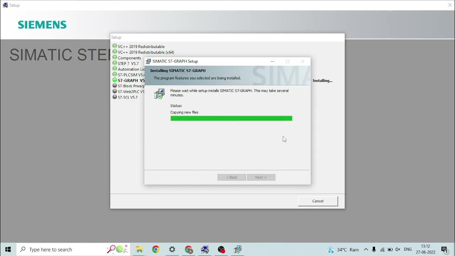Viewport: 455px width, 256px height.
Task: Open the Chrome profile 'A' taskbar icon
Action: (189, 249)
